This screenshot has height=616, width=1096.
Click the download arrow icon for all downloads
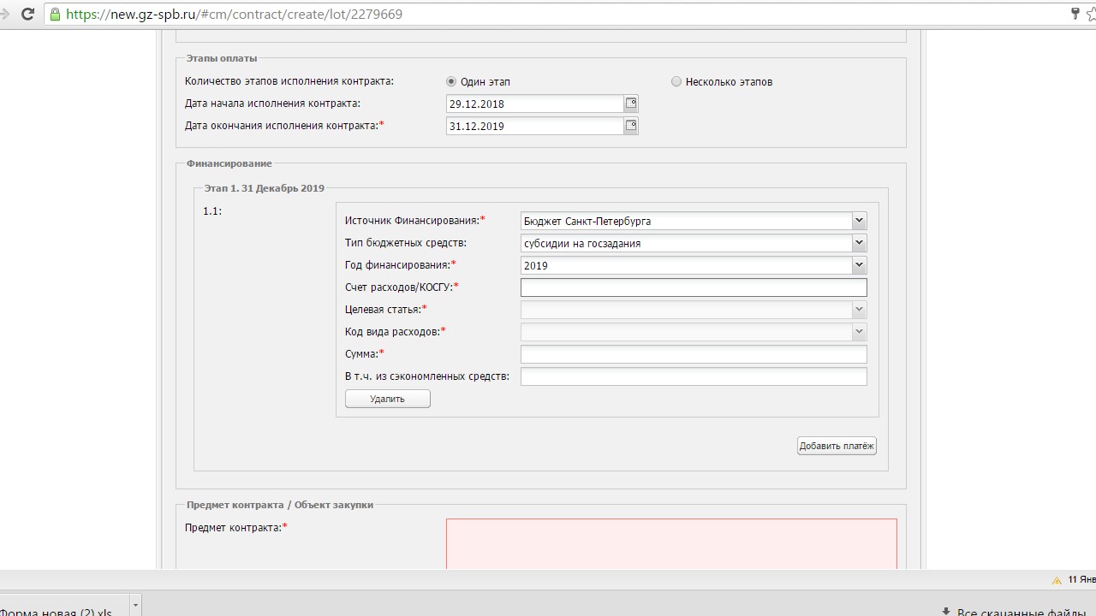(x=945, y=612)
